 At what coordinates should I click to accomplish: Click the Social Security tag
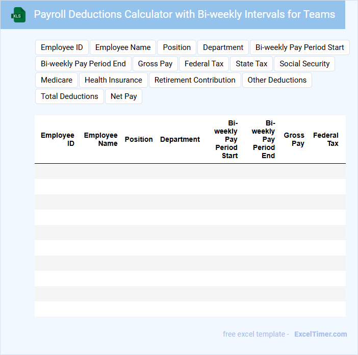304,64
